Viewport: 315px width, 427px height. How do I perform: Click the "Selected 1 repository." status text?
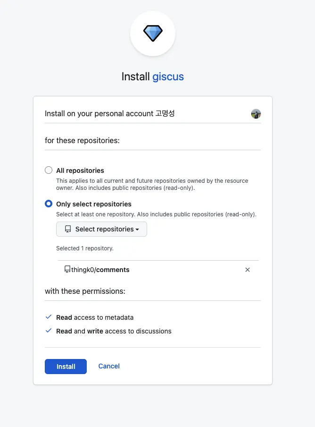point(85,248)
